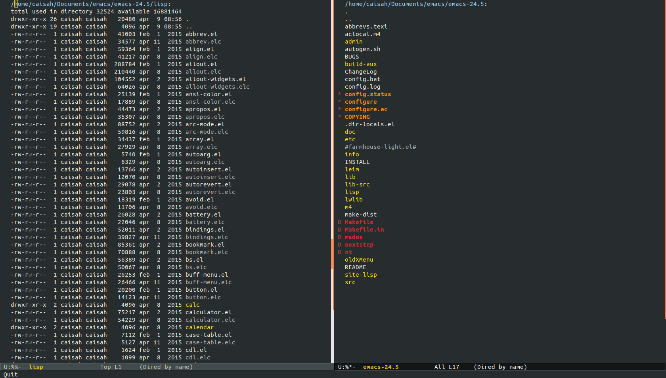Select the align.el file entry
This screenshot has height=378, width=666.
(199, 49)
